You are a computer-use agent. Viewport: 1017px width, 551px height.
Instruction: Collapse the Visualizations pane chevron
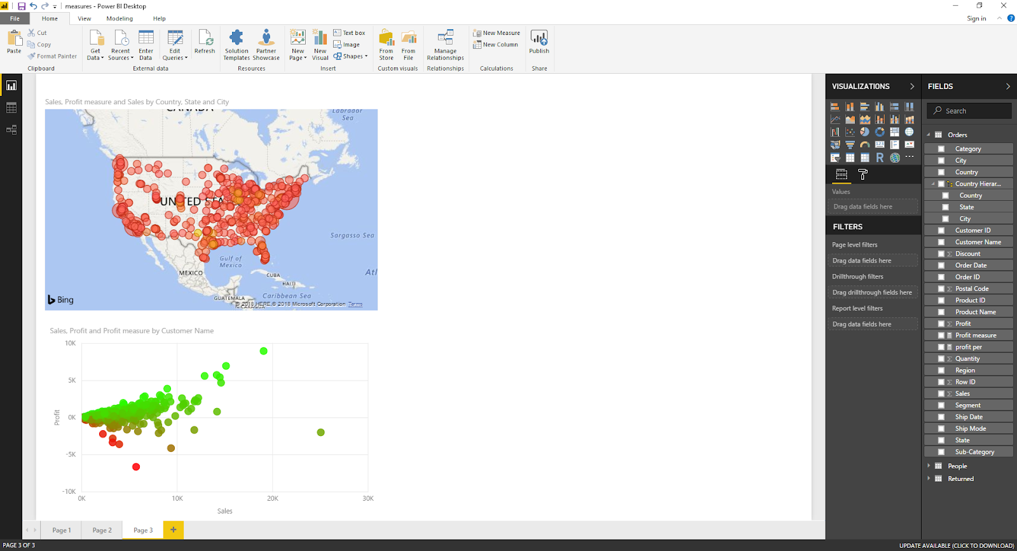[x=912, y=86]
